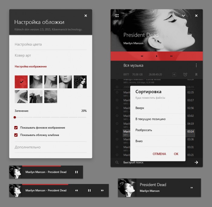Toggle the radio circle for the 02:56 track

coord(117,108)
